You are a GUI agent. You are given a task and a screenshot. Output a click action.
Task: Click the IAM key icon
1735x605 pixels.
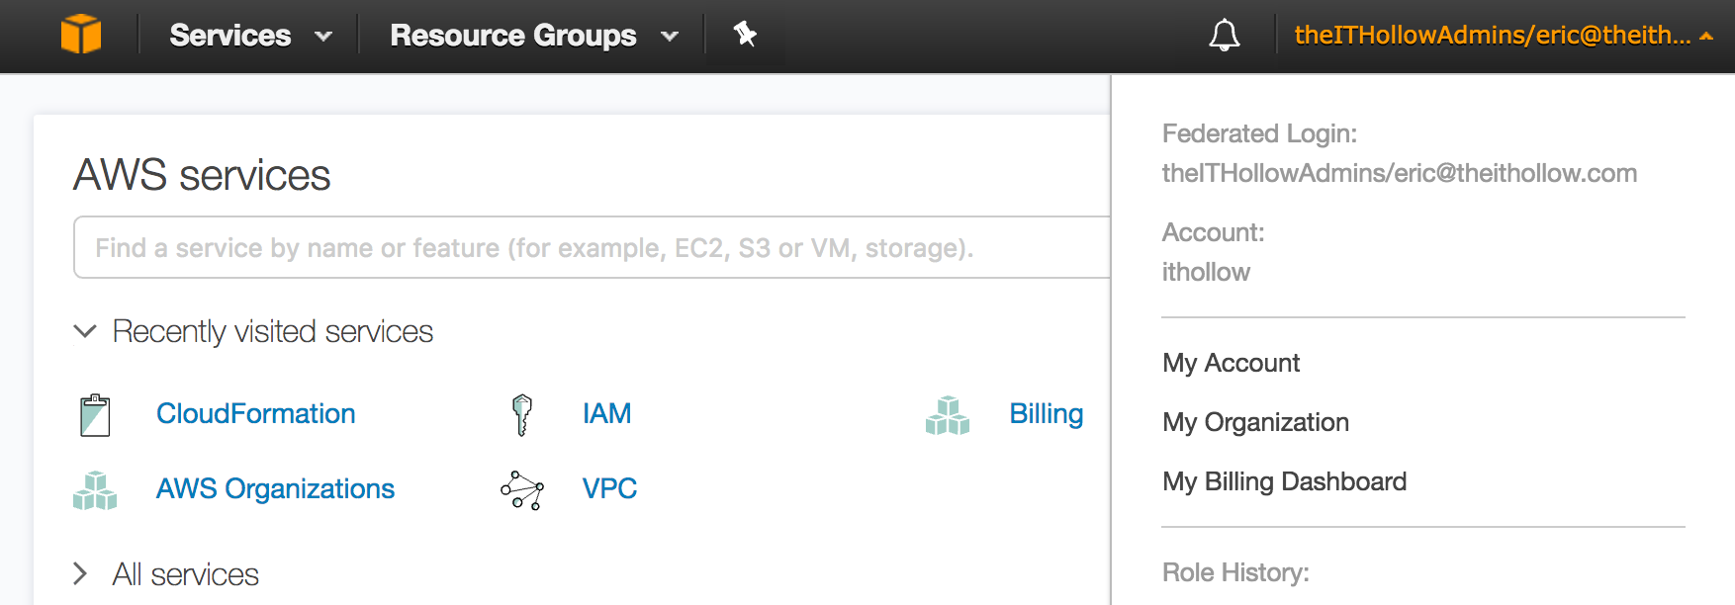coord(522,415)
